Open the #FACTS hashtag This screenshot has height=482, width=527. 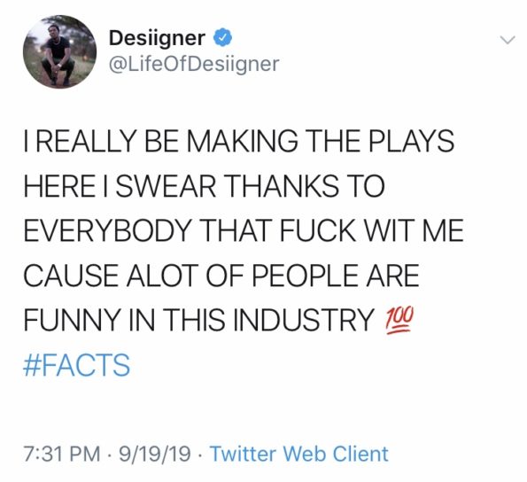pos(77,365)
